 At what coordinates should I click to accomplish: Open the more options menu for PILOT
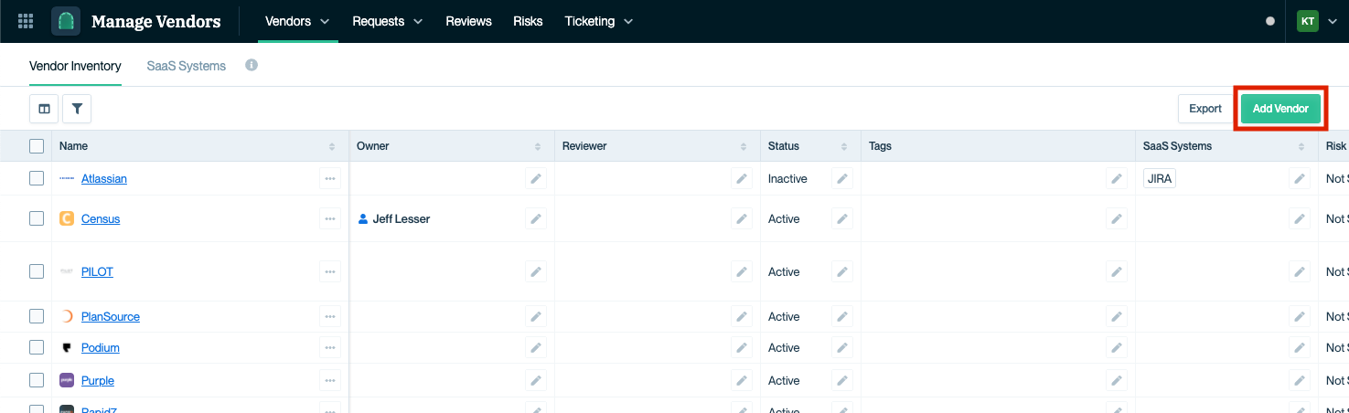(330, 271)
